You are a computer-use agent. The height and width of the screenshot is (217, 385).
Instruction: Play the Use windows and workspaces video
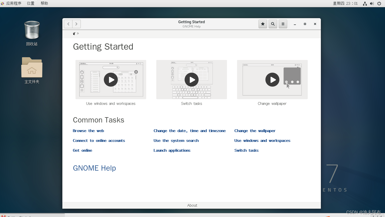(111, 80)
